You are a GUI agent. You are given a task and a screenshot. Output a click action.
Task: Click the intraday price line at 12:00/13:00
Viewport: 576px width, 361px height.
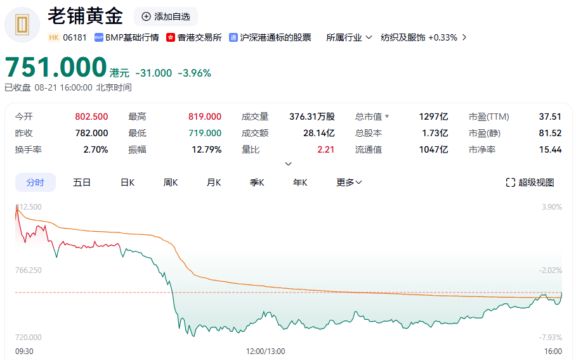[266, 314]
